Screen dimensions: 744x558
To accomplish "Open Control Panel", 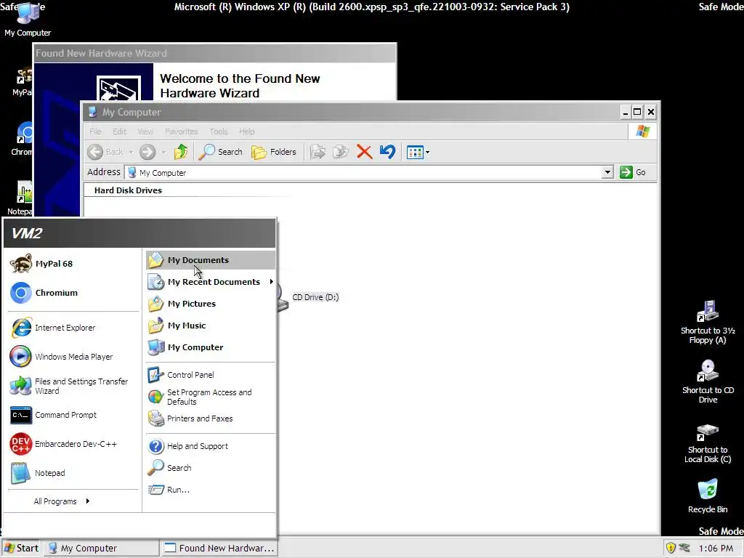I will pyautogui.click(x=210, y=375).
